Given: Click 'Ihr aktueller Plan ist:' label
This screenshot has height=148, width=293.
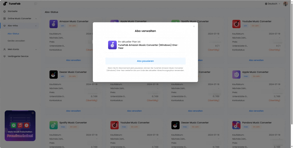Looking at the screenshot, I should click(x=129, y=42).
